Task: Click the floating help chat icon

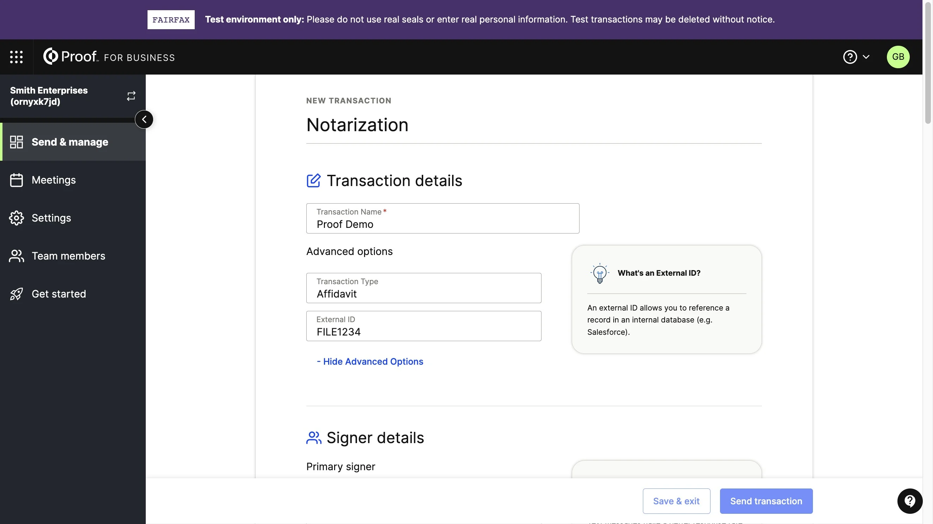Action: (x=910, y=501)
